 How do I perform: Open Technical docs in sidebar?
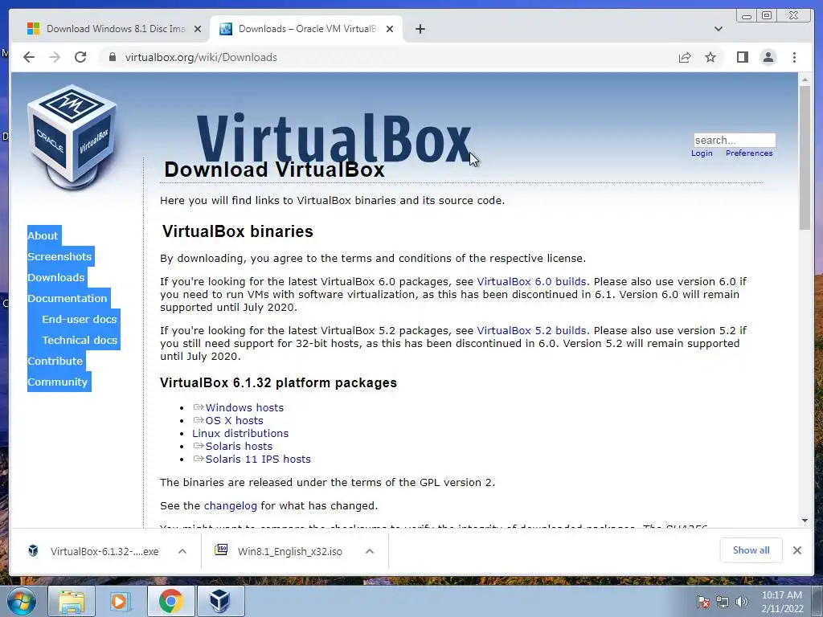coord(80,340)
